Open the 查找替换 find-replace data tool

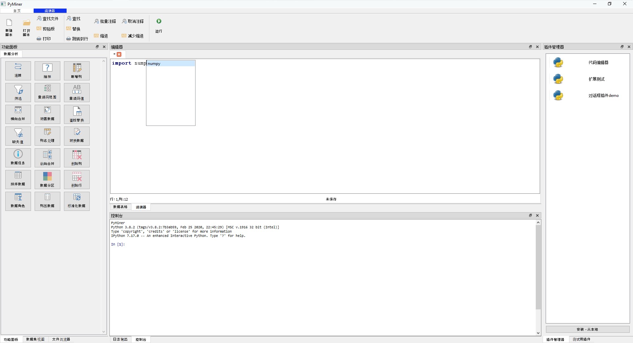(77, 114)
